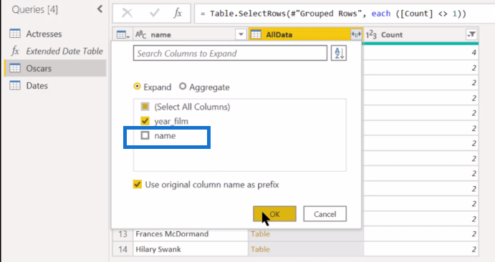Open the Count column filter button
Screen dimensions: 495x262
click(x=471, y=34)
